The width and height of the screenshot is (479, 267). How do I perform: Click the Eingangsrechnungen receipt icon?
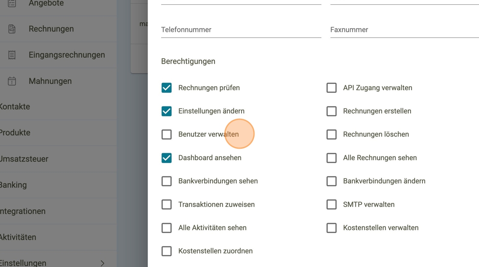[12, 55]
